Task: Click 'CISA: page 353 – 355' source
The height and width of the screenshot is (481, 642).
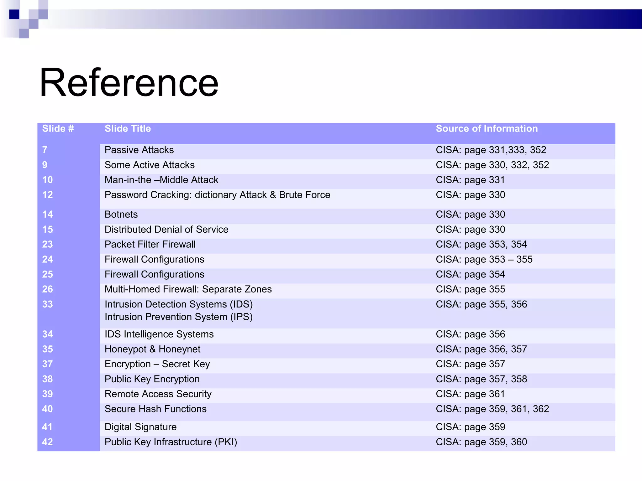Action: 484,260
